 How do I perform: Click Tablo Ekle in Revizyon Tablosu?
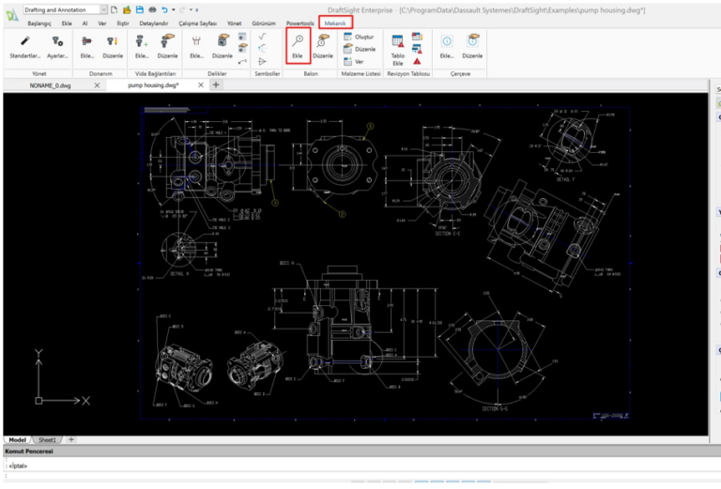397,48
